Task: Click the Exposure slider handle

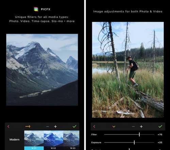Action: pyautogui.click(x=134, y=142)
